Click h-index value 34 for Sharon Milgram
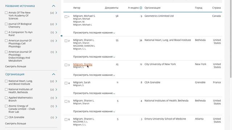 141,40
